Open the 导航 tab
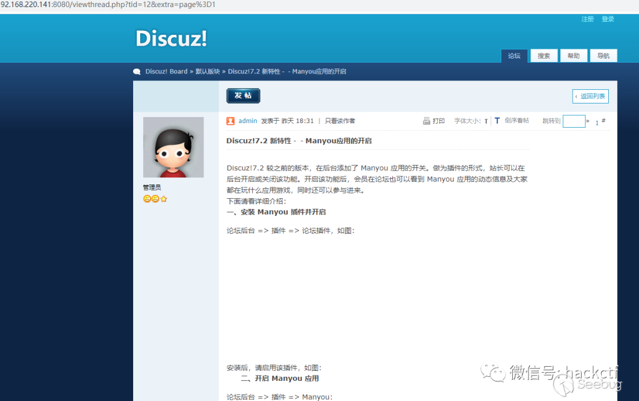The image size is (639, 401). 603,56
